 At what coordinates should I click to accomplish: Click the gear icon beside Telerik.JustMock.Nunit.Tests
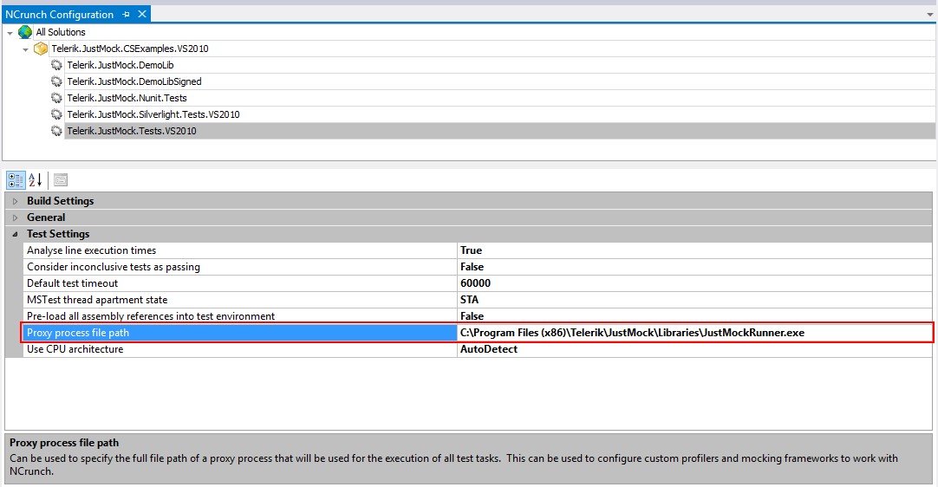[56, 98]
